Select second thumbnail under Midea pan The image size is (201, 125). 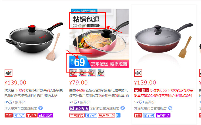click(82, 73)
